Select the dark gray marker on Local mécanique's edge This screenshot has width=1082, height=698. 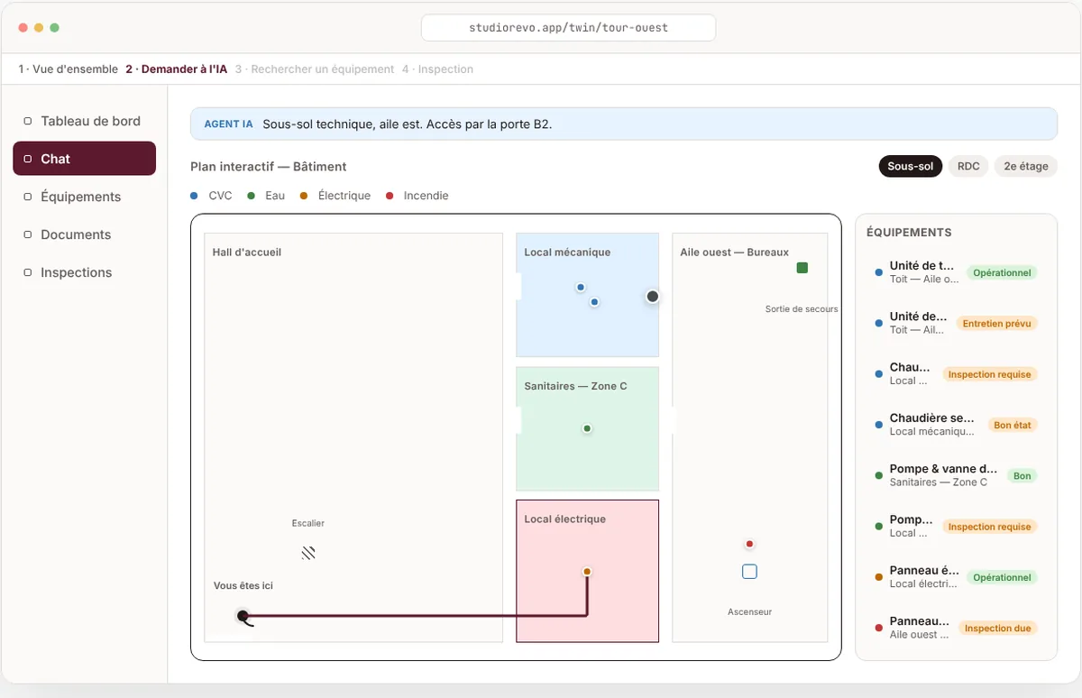click(653, 297)
